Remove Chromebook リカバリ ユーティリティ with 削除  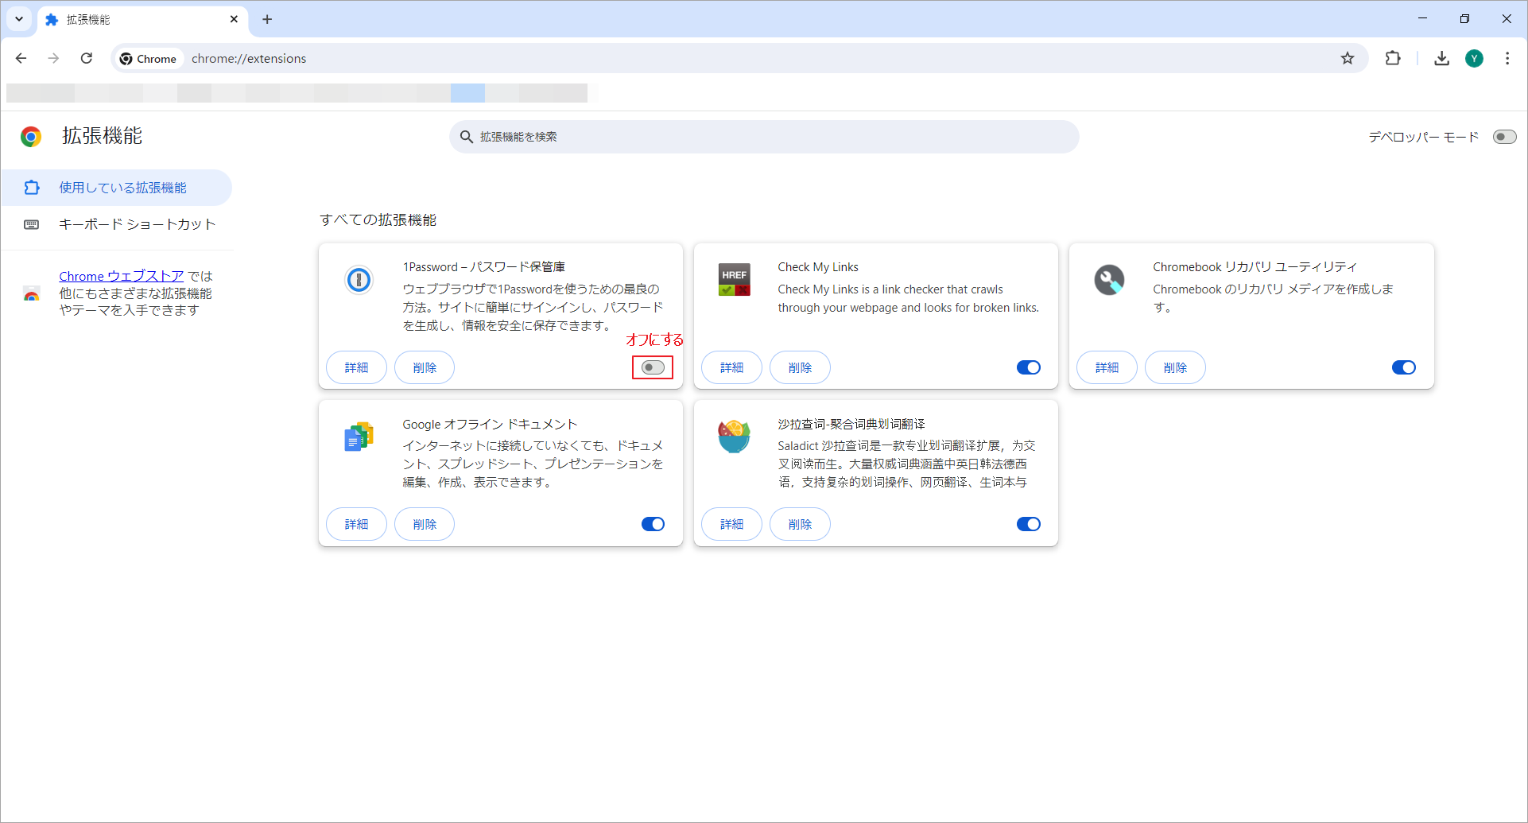(1175, 367)
